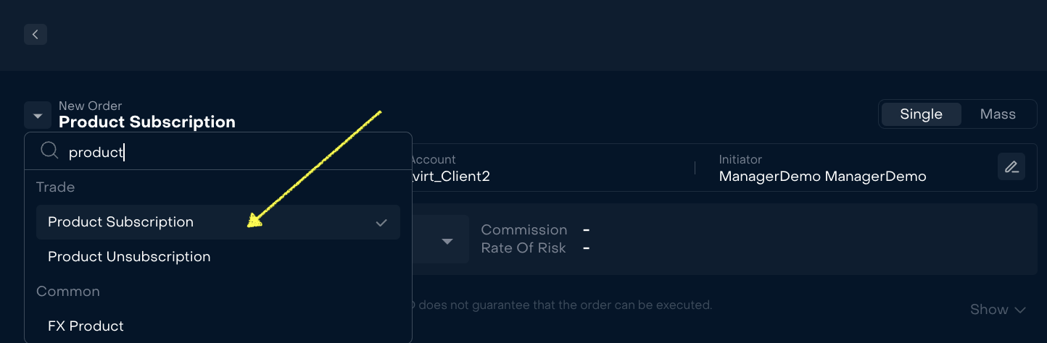This screenshot has width=1047, height=343.
Task: Click the Product Subscription heading title
Action: click(x=147, y=122)
